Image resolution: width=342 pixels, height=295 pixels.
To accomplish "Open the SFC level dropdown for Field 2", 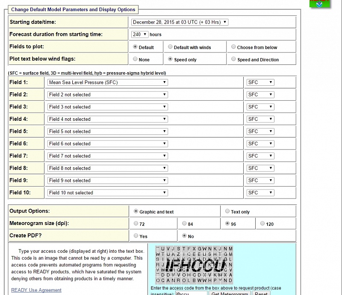I will pos(260,94).
